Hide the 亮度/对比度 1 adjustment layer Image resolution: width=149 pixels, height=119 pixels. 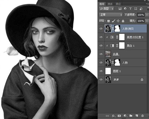click(x=101, y=37)
